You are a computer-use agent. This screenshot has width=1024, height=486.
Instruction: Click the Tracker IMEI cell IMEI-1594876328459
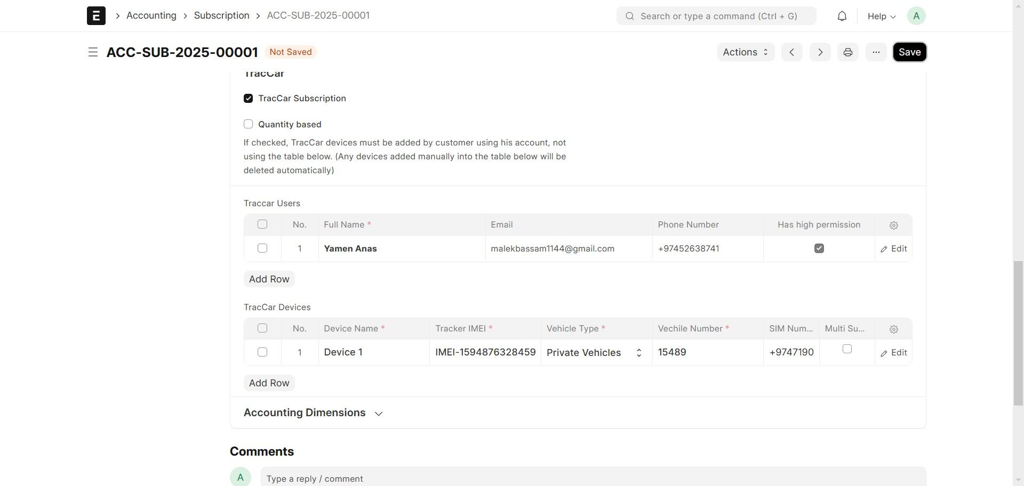485,353
